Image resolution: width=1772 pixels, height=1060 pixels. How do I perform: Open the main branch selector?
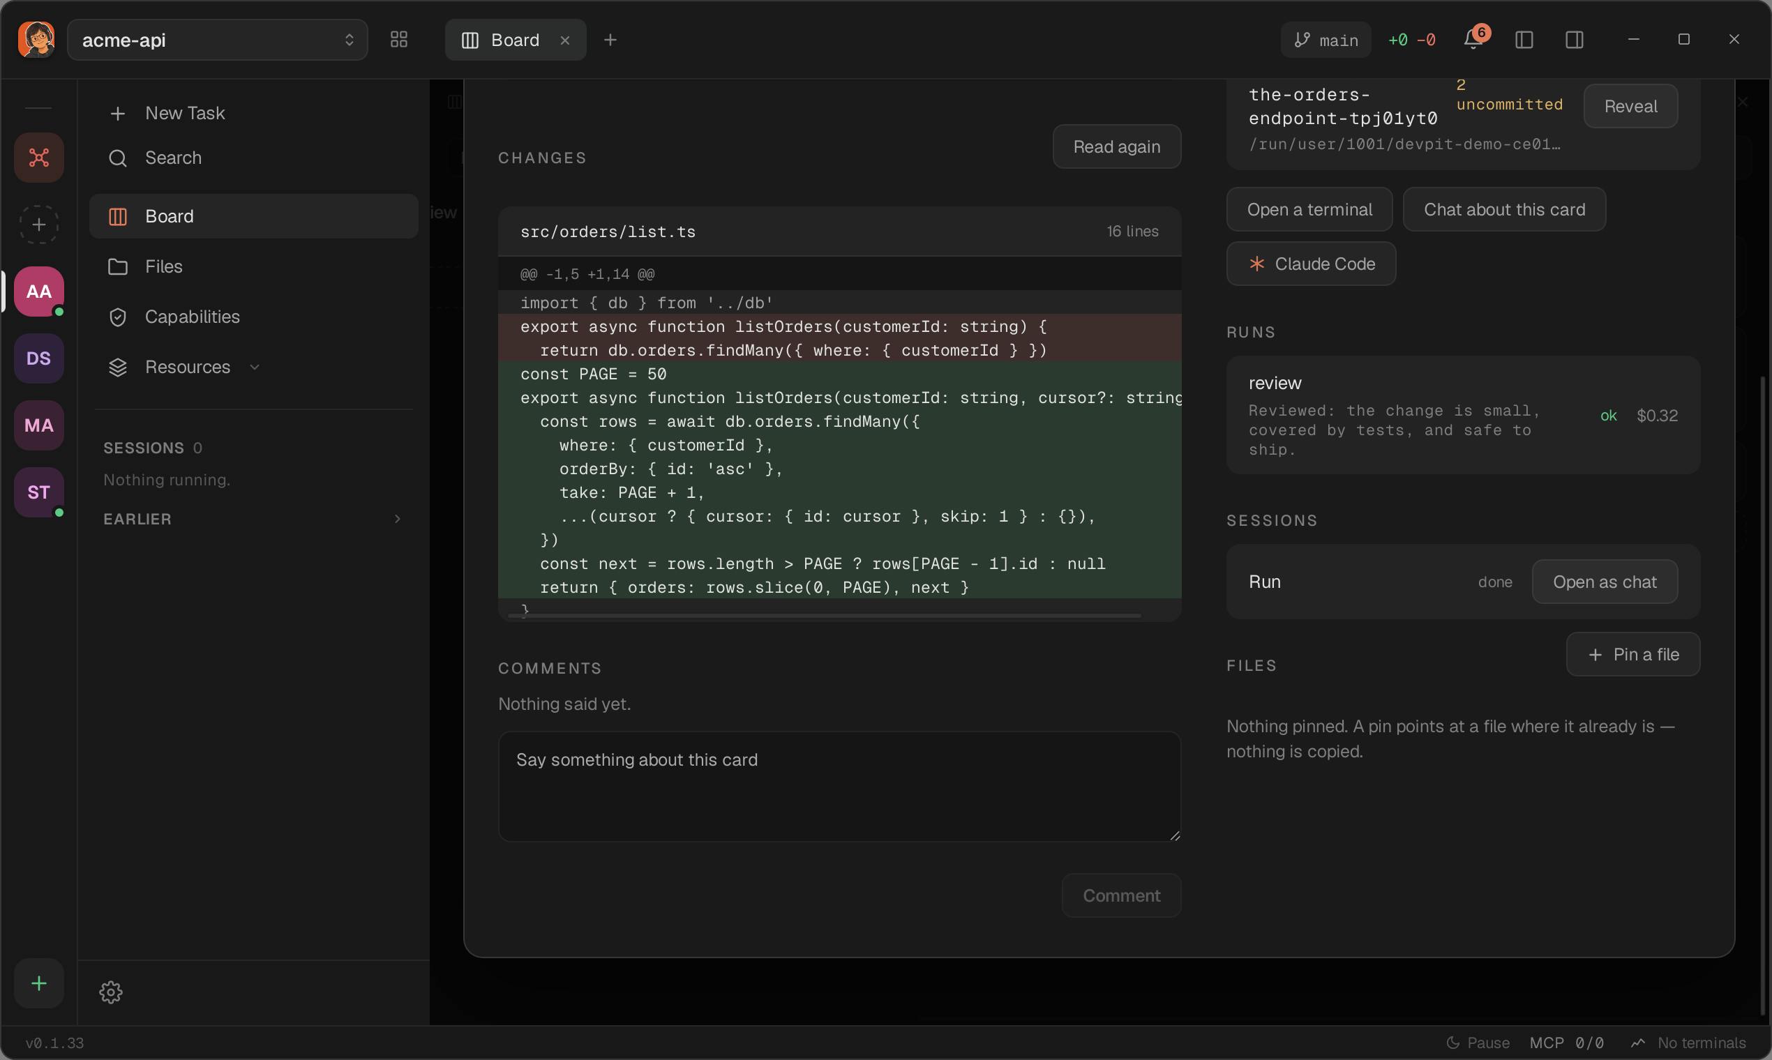pyautogui.click(x=1326, y=40)
